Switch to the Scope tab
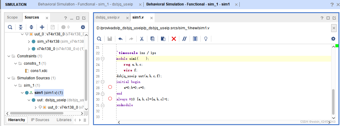Screen dimensions: 340x126 (13, 18)
